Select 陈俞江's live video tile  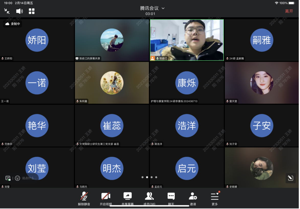(187, 40)
